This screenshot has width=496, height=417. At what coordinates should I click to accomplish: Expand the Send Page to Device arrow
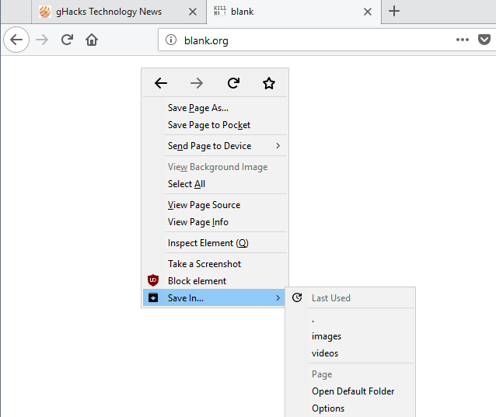coord(278,146)
